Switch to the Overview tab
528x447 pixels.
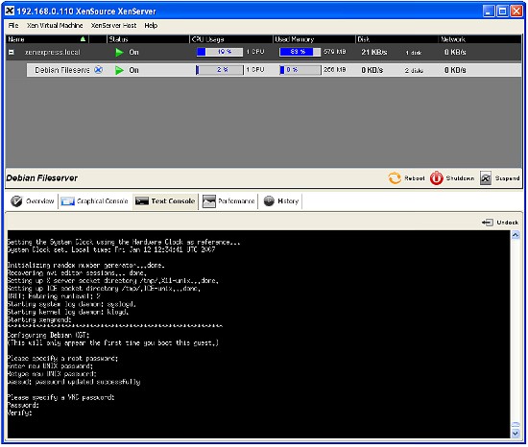[32, 201]
